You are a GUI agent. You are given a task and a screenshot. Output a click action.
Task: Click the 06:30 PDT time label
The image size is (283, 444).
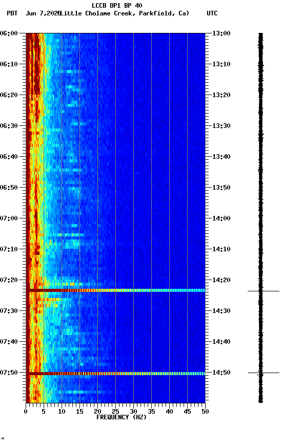pyautogui.click(x=9, y=126)
